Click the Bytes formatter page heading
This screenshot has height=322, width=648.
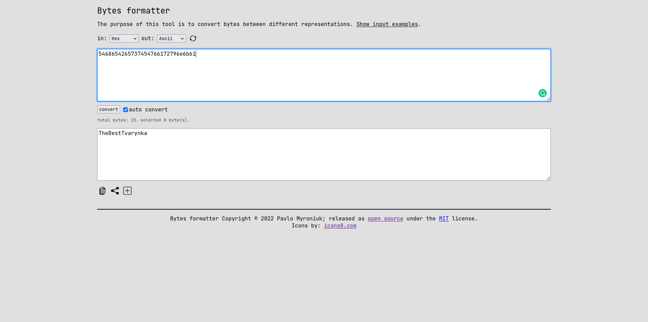click(134, 11)
